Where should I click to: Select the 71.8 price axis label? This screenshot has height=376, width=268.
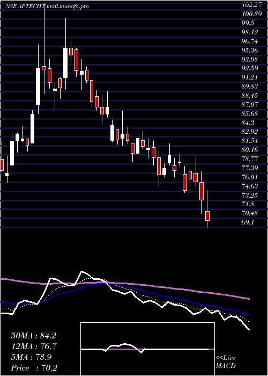248,204
